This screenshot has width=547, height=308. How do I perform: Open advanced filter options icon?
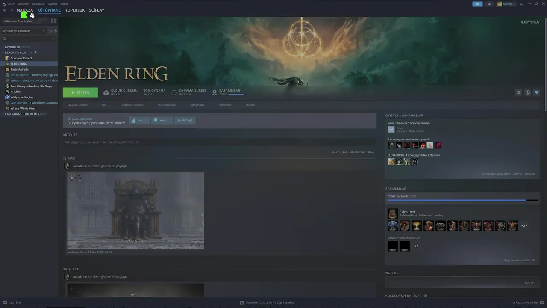tap(53, 39)
